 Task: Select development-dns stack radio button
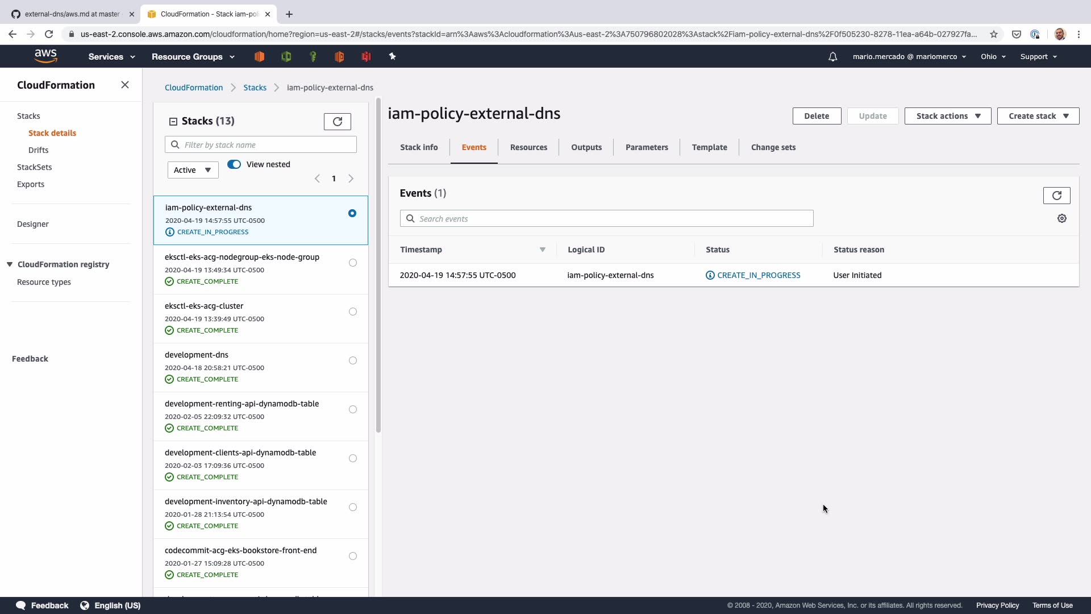[x=353, y=360]
